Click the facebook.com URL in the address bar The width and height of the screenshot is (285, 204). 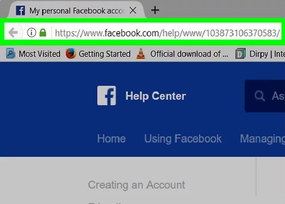click(x=167, y=33)
